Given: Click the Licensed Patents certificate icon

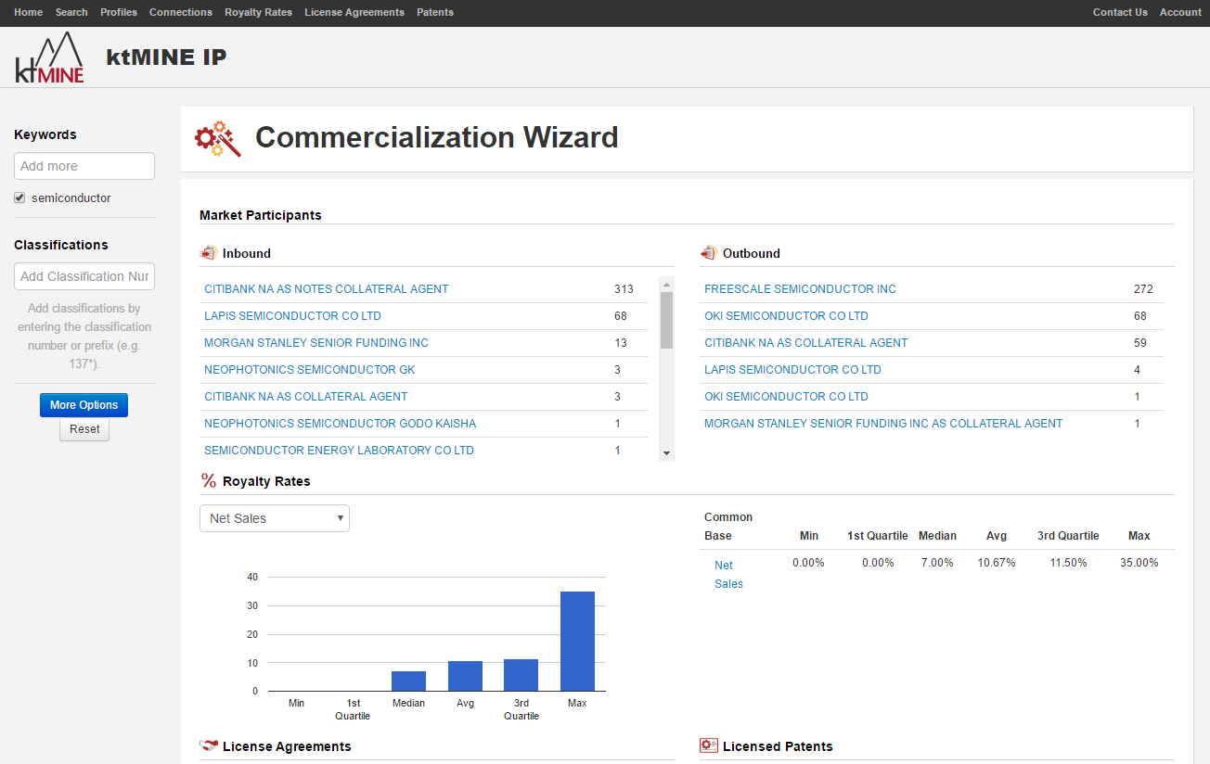Looking at the screenshot, I should [x=709, y=746].
